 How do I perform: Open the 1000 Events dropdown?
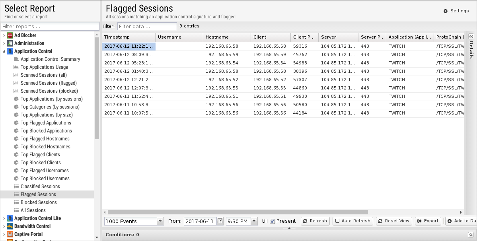pos(160,221)
